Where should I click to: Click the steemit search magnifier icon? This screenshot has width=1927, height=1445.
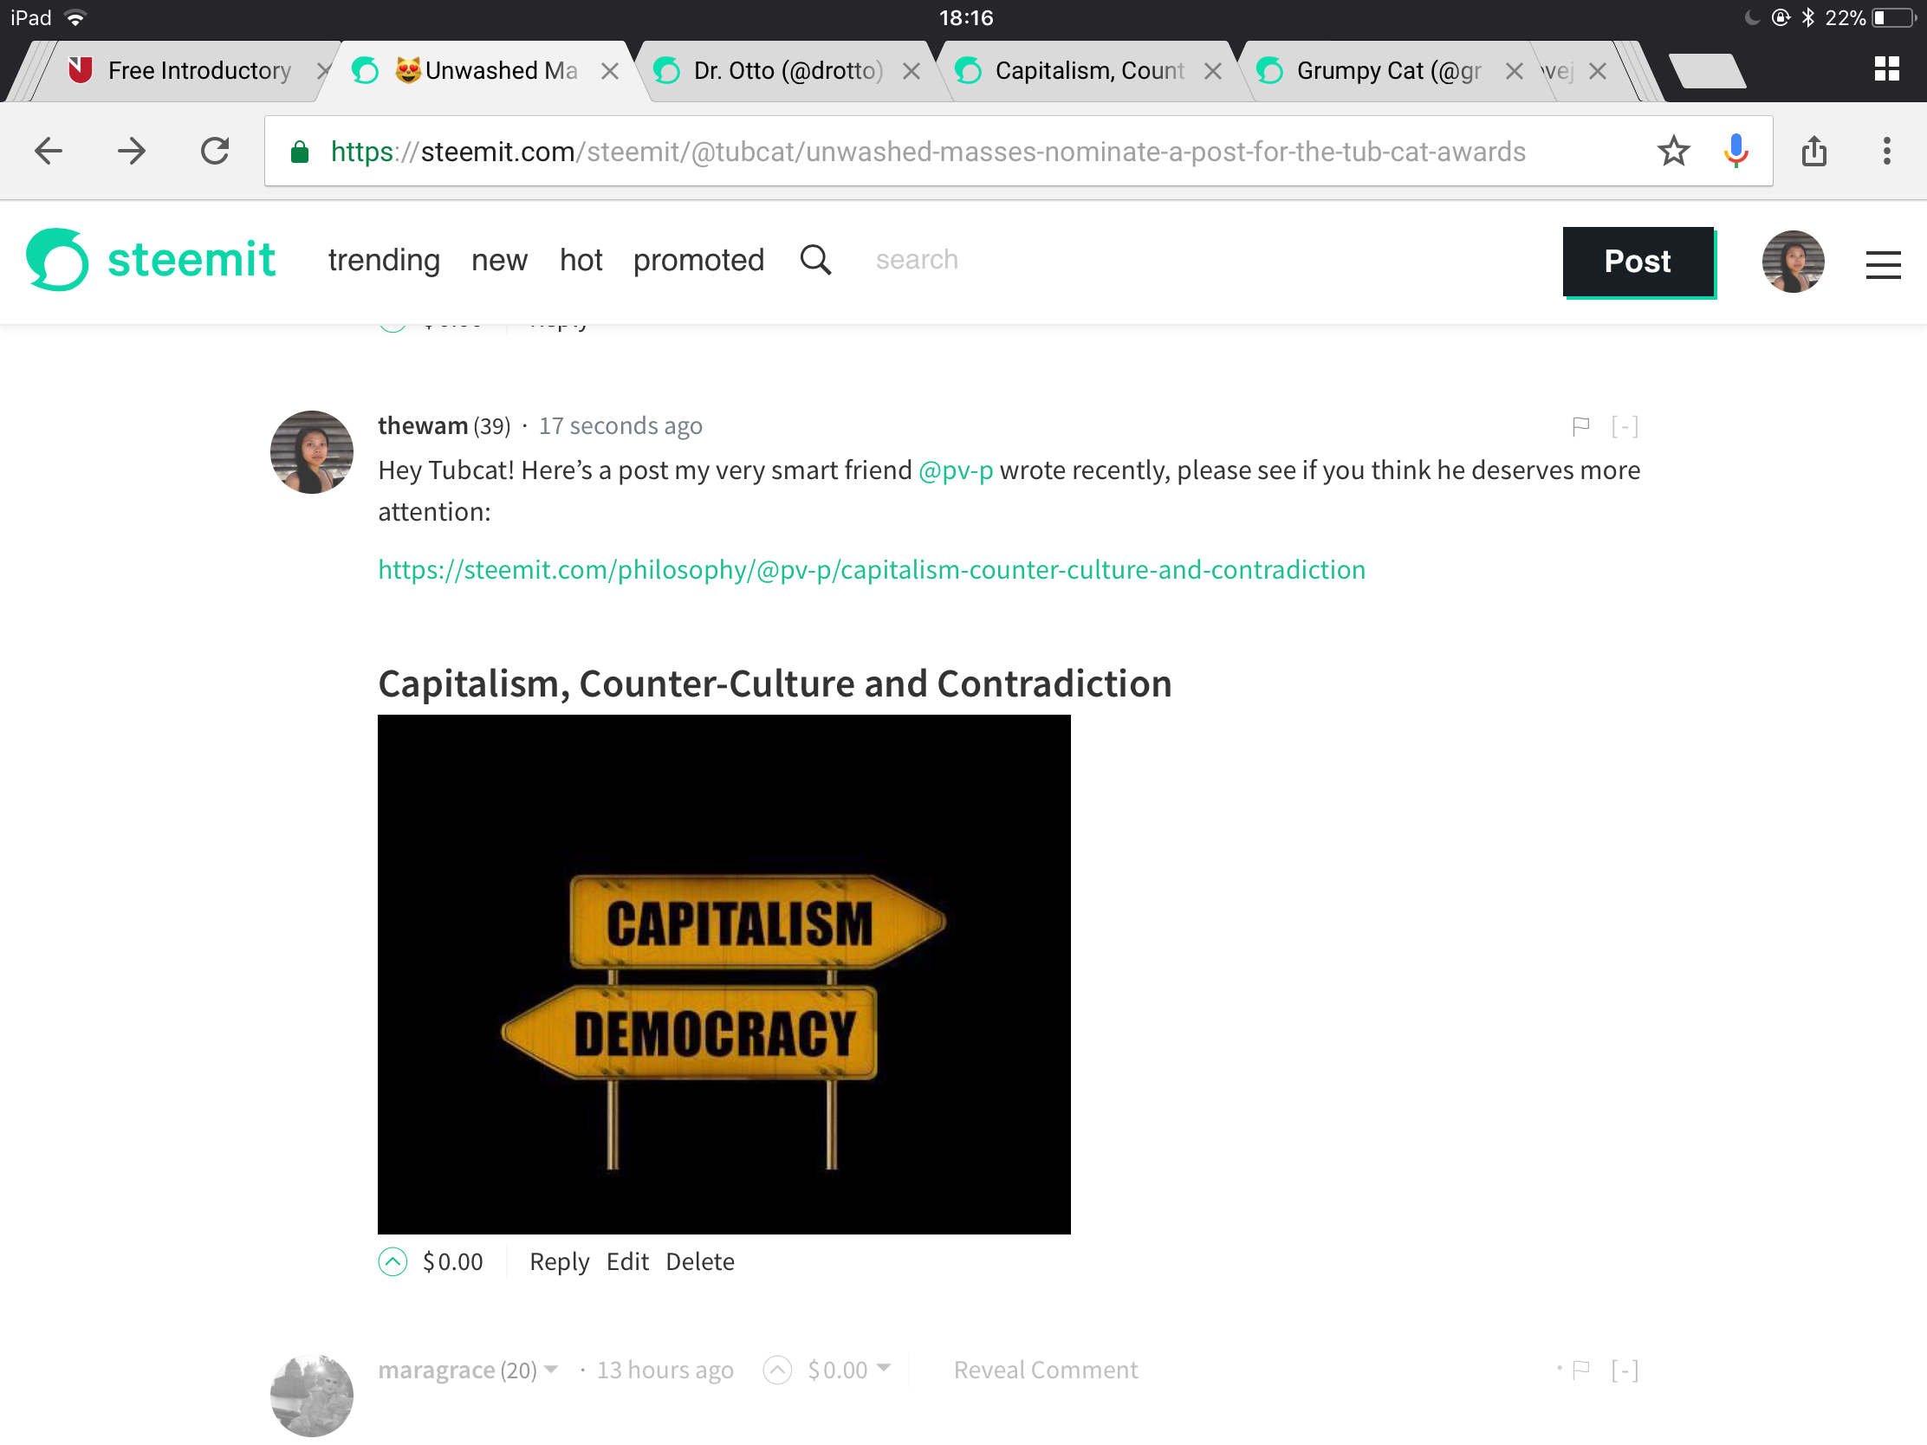point(815,260)
